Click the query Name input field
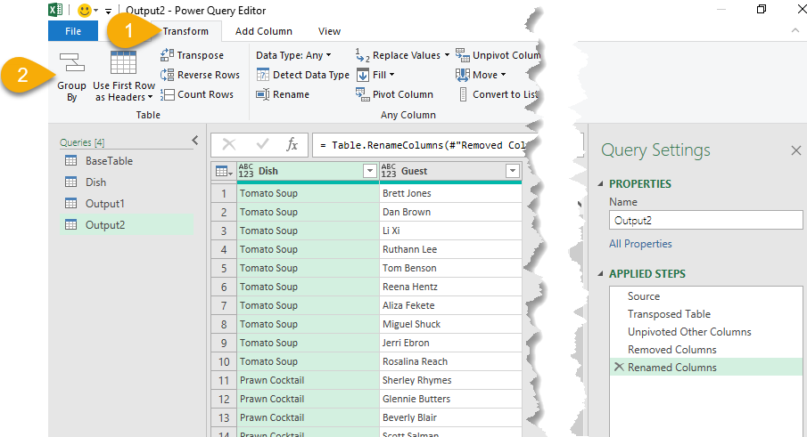The height and width of the screenshot is (437, 807). pos(705,220)
